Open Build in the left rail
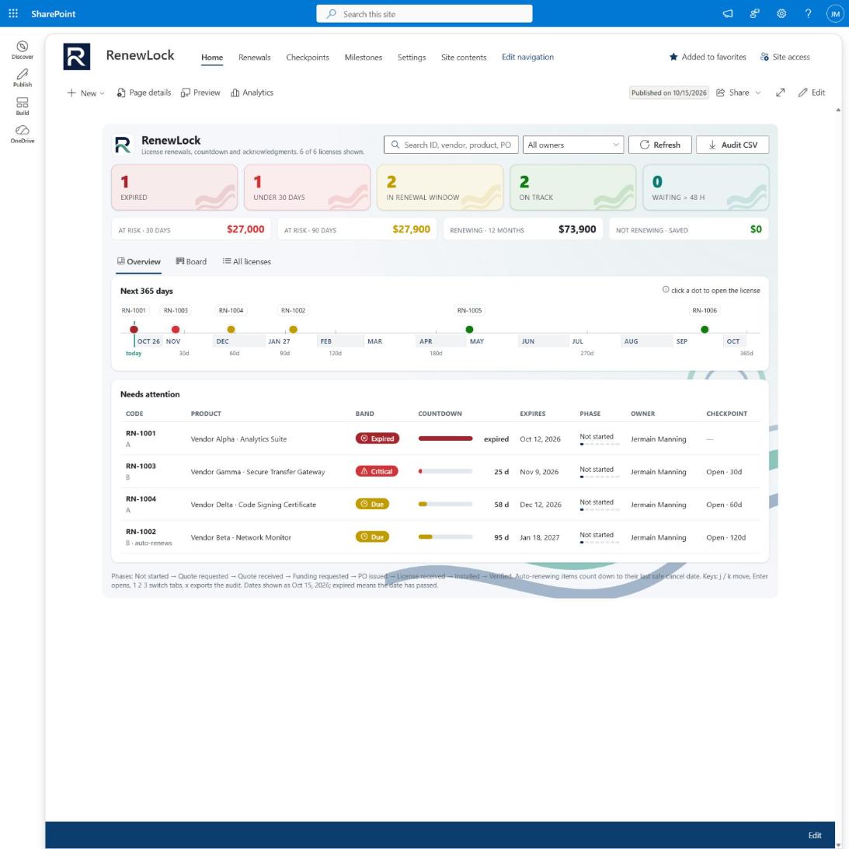Viewport: 849px width, 849px height. point(23,107)
